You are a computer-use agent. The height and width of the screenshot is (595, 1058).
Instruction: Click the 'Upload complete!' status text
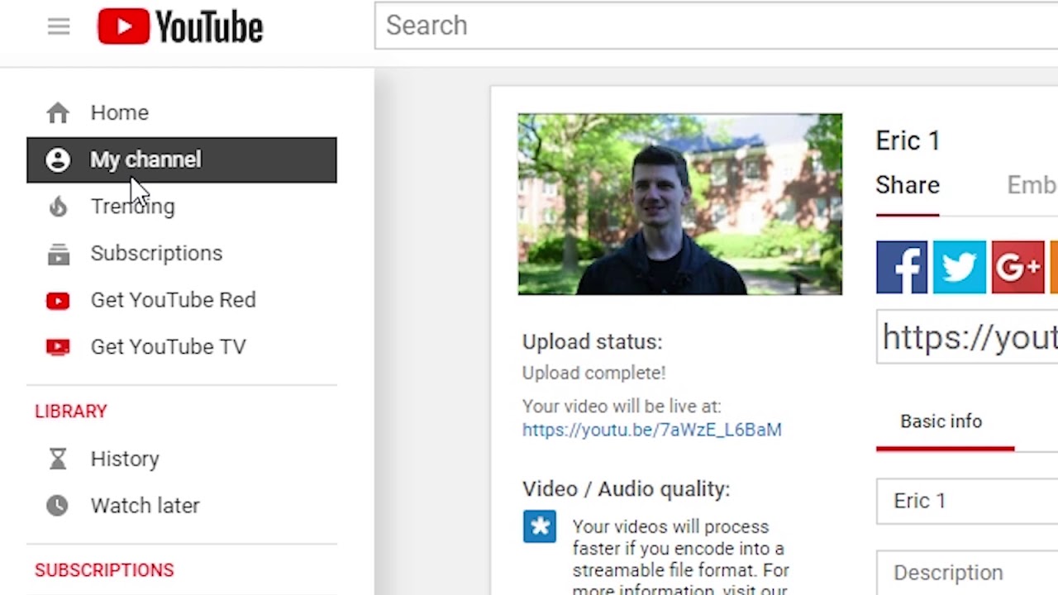[x=593, y=374]
